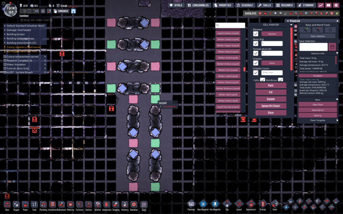Open the Disease dropdown set to None
The image size is (343, 214).
tap(272, 63)
